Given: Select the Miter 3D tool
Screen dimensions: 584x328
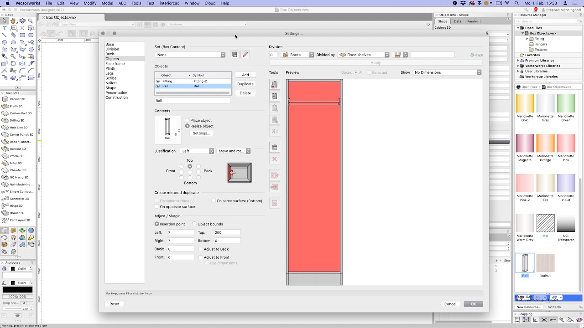Looking at the screenshot, I should pos(17,163).
